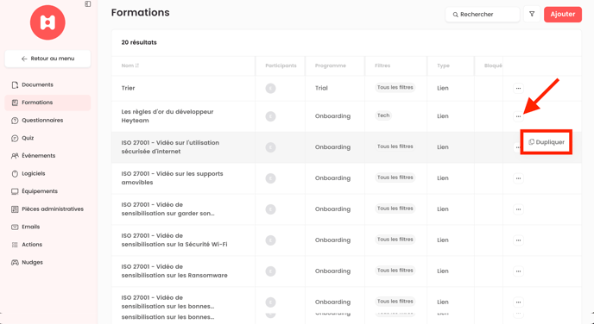
Task: Click Programme column header
Action: [331, 65]
